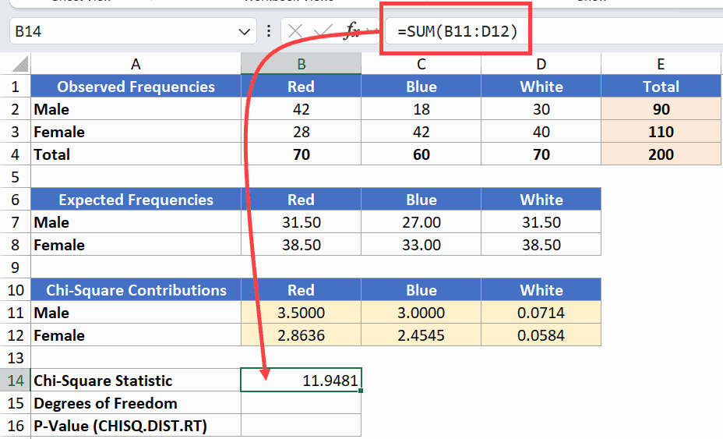The height and width of the screenshot is (439, 723).
Task: Select expected Male Blue cell 27.00
Action: pos(421,222)
